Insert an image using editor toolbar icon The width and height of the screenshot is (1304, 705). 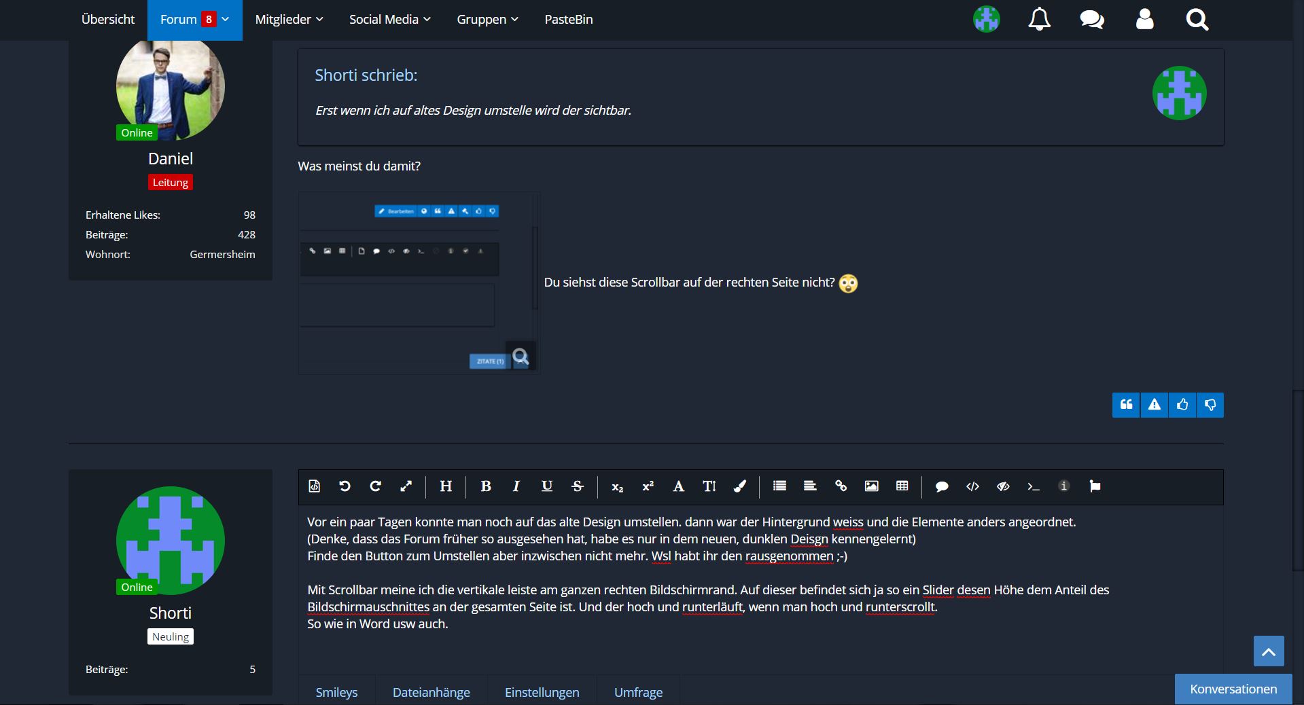(x=871, y=486)
